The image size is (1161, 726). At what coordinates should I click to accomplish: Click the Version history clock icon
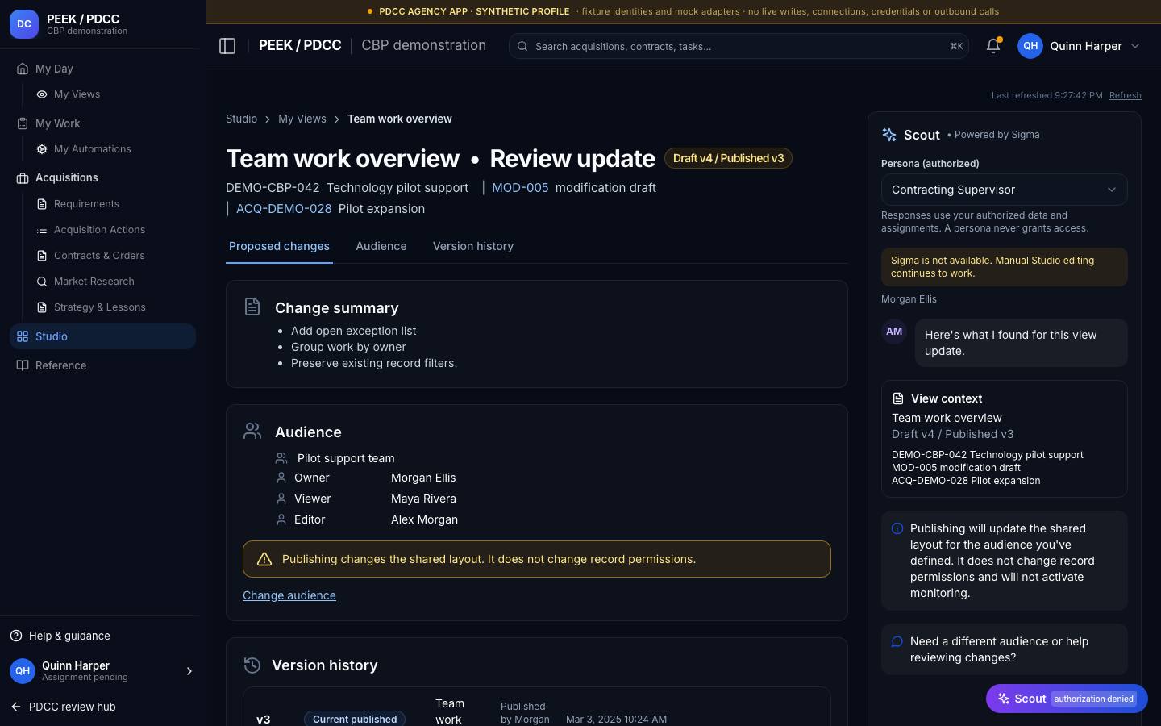tap(252, 665)
